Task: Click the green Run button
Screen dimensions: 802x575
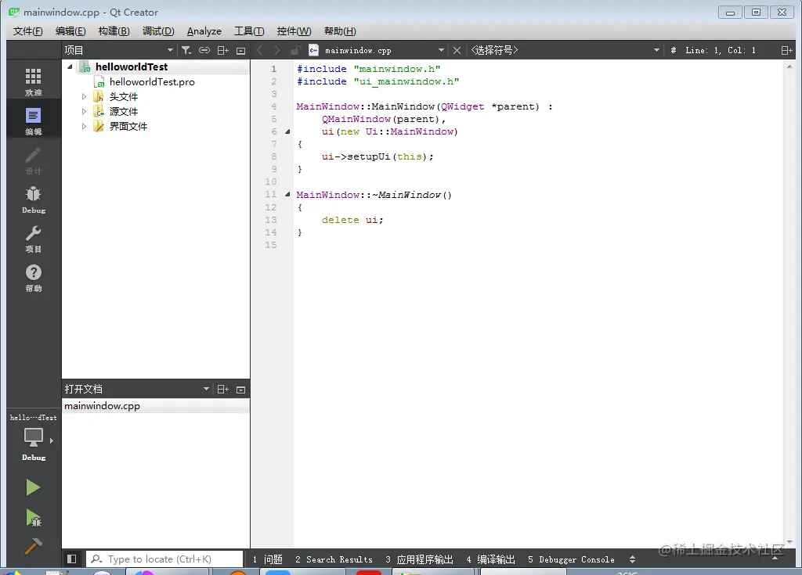Action: pos(33,487)
